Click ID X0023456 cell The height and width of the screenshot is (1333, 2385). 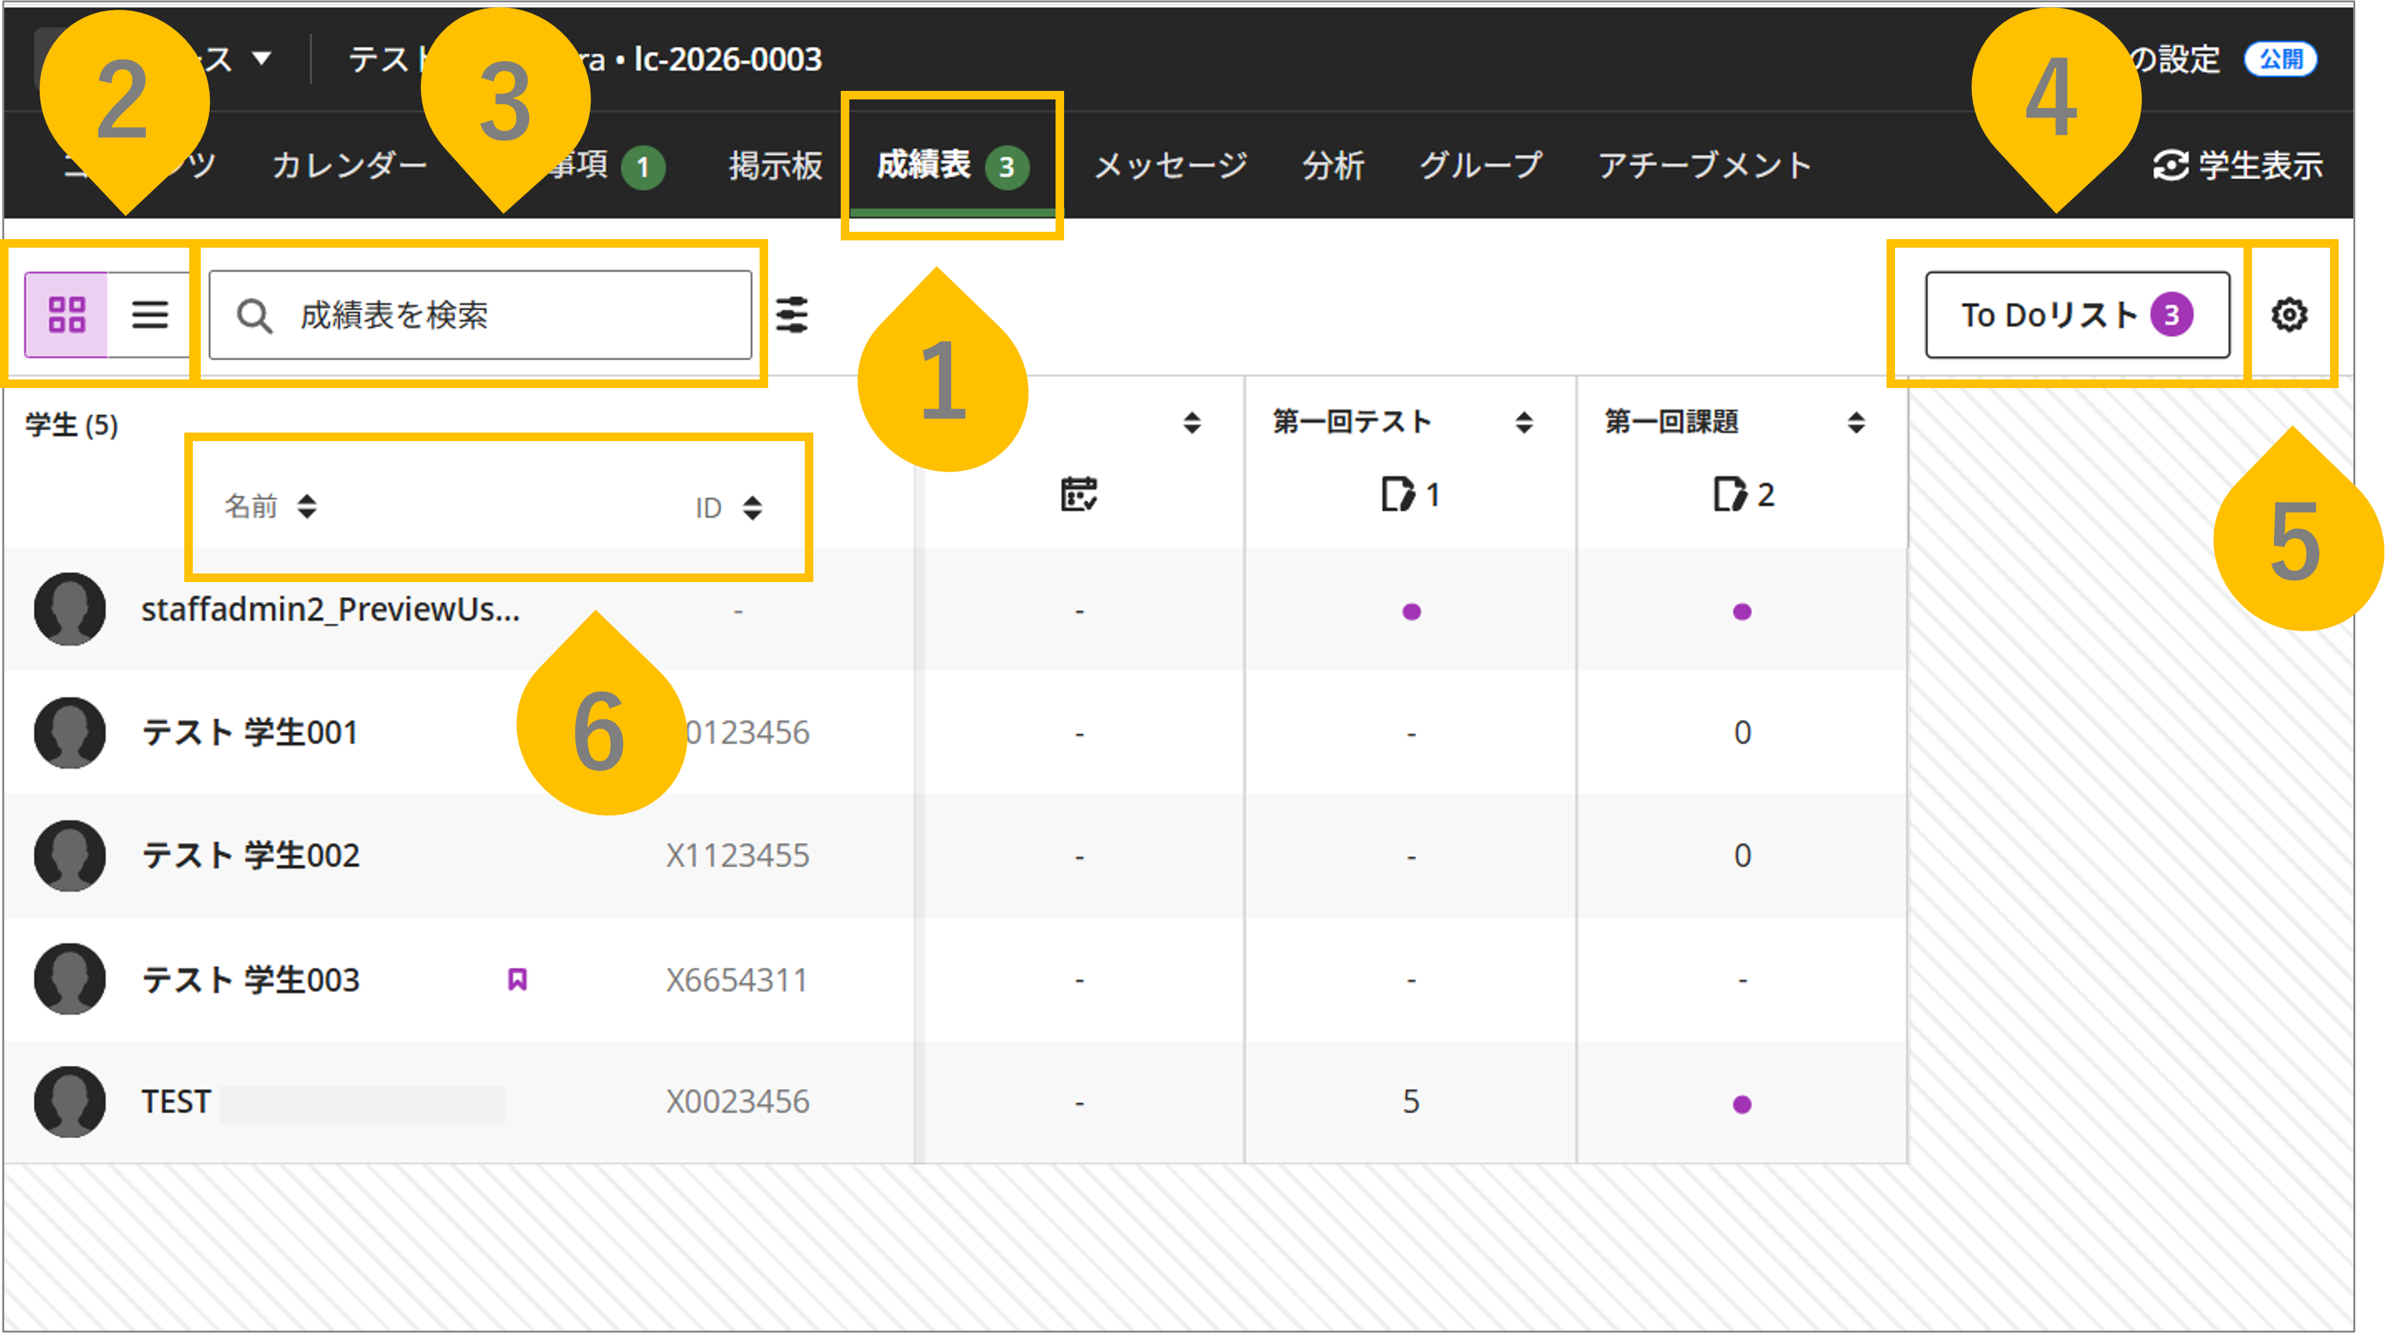pos(737,1102)
